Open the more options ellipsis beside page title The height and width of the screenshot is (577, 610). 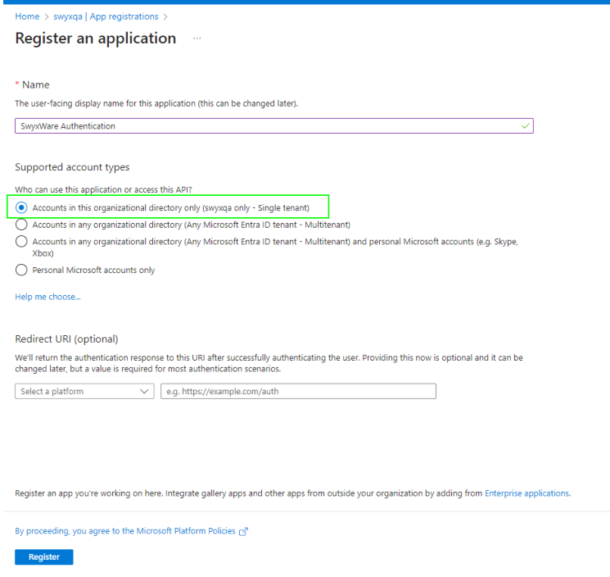pos(197,39)
